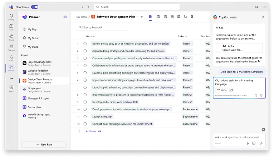Complete the Adjust bidding strategy task
This screenshot has height=158, width=274.
[85, 51]
